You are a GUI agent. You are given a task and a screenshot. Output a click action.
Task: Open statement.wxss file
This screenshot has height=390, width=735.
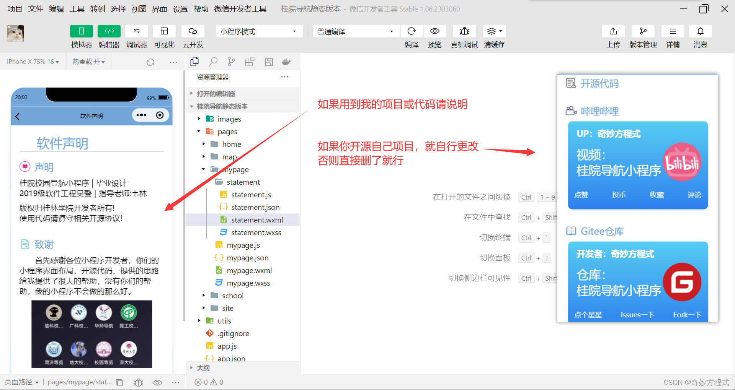coord(243,232)
